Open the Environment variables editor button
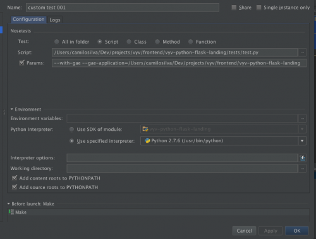 302,118
